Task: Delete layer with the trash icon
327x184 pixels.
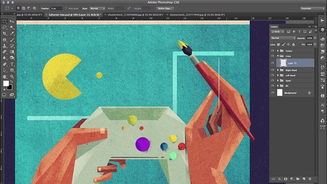Action: [310, 179]
